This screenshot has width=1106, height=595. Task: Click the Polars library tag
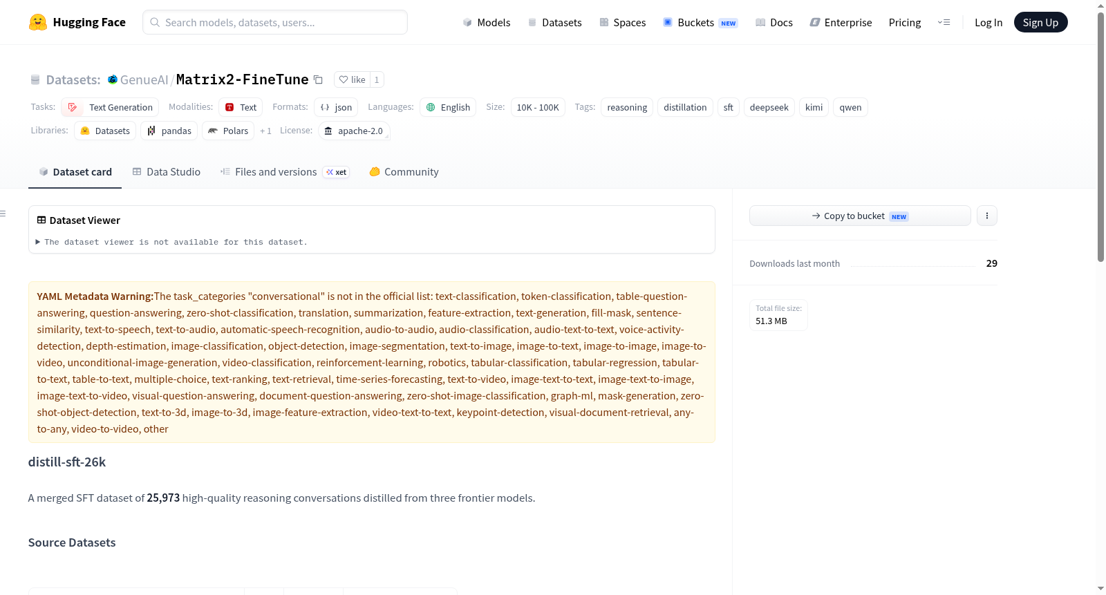[228, 131]
